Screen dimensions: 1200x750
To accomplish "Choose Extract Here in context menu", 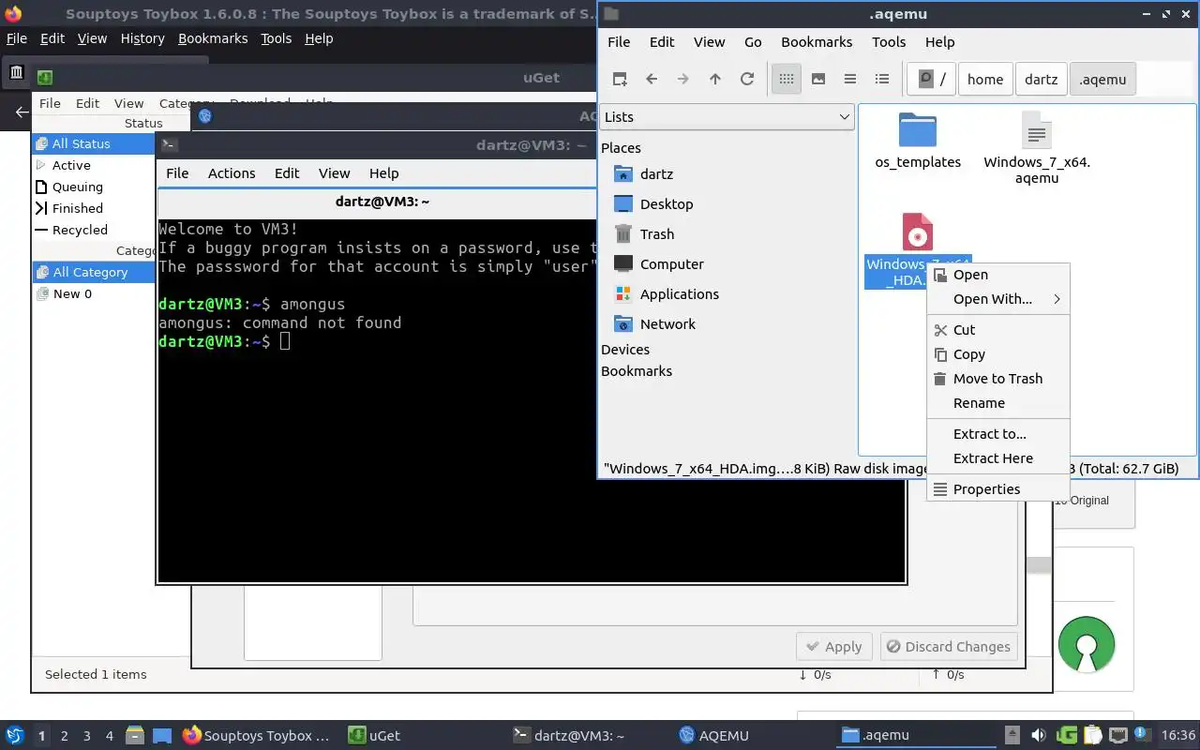I will click(x=998, y=458).
